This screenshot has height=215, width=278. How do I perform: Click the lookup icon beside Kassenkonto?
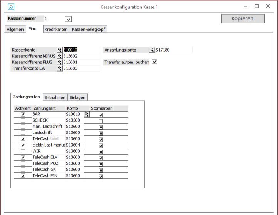click(60, 50)
